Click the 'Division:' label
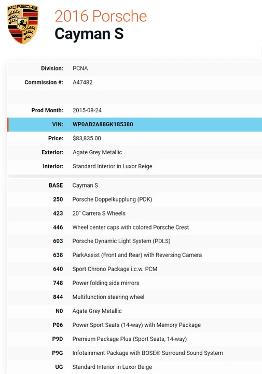 point(52,68)
